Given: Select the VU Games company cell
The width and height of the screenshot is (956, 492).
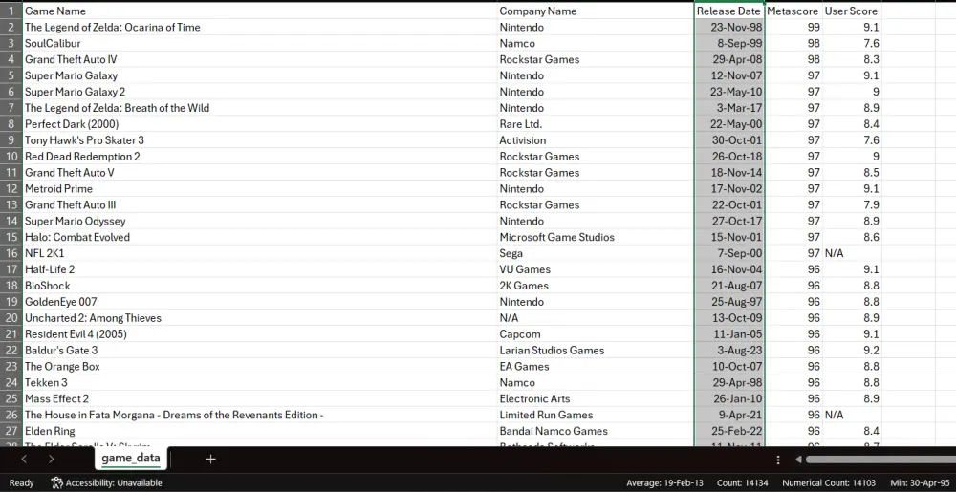Looking at the screenshot, I should (x=596, y=269).
